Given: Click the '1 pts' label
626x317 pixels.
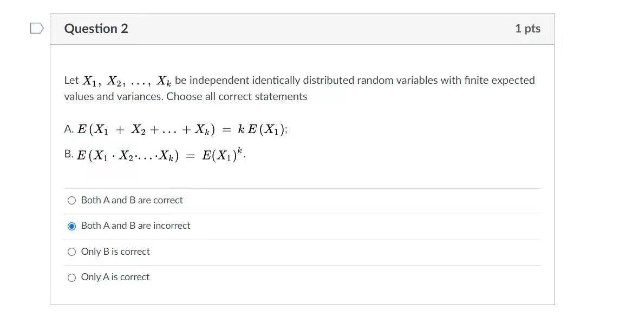Looking at the screenshot, I should (527, 28).
